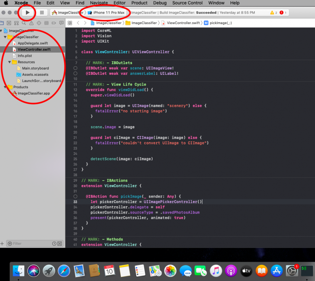Screen dimensions: 315x281
Task: Click pickImage(_:) in the jump bar
Action: click(220, 23)
